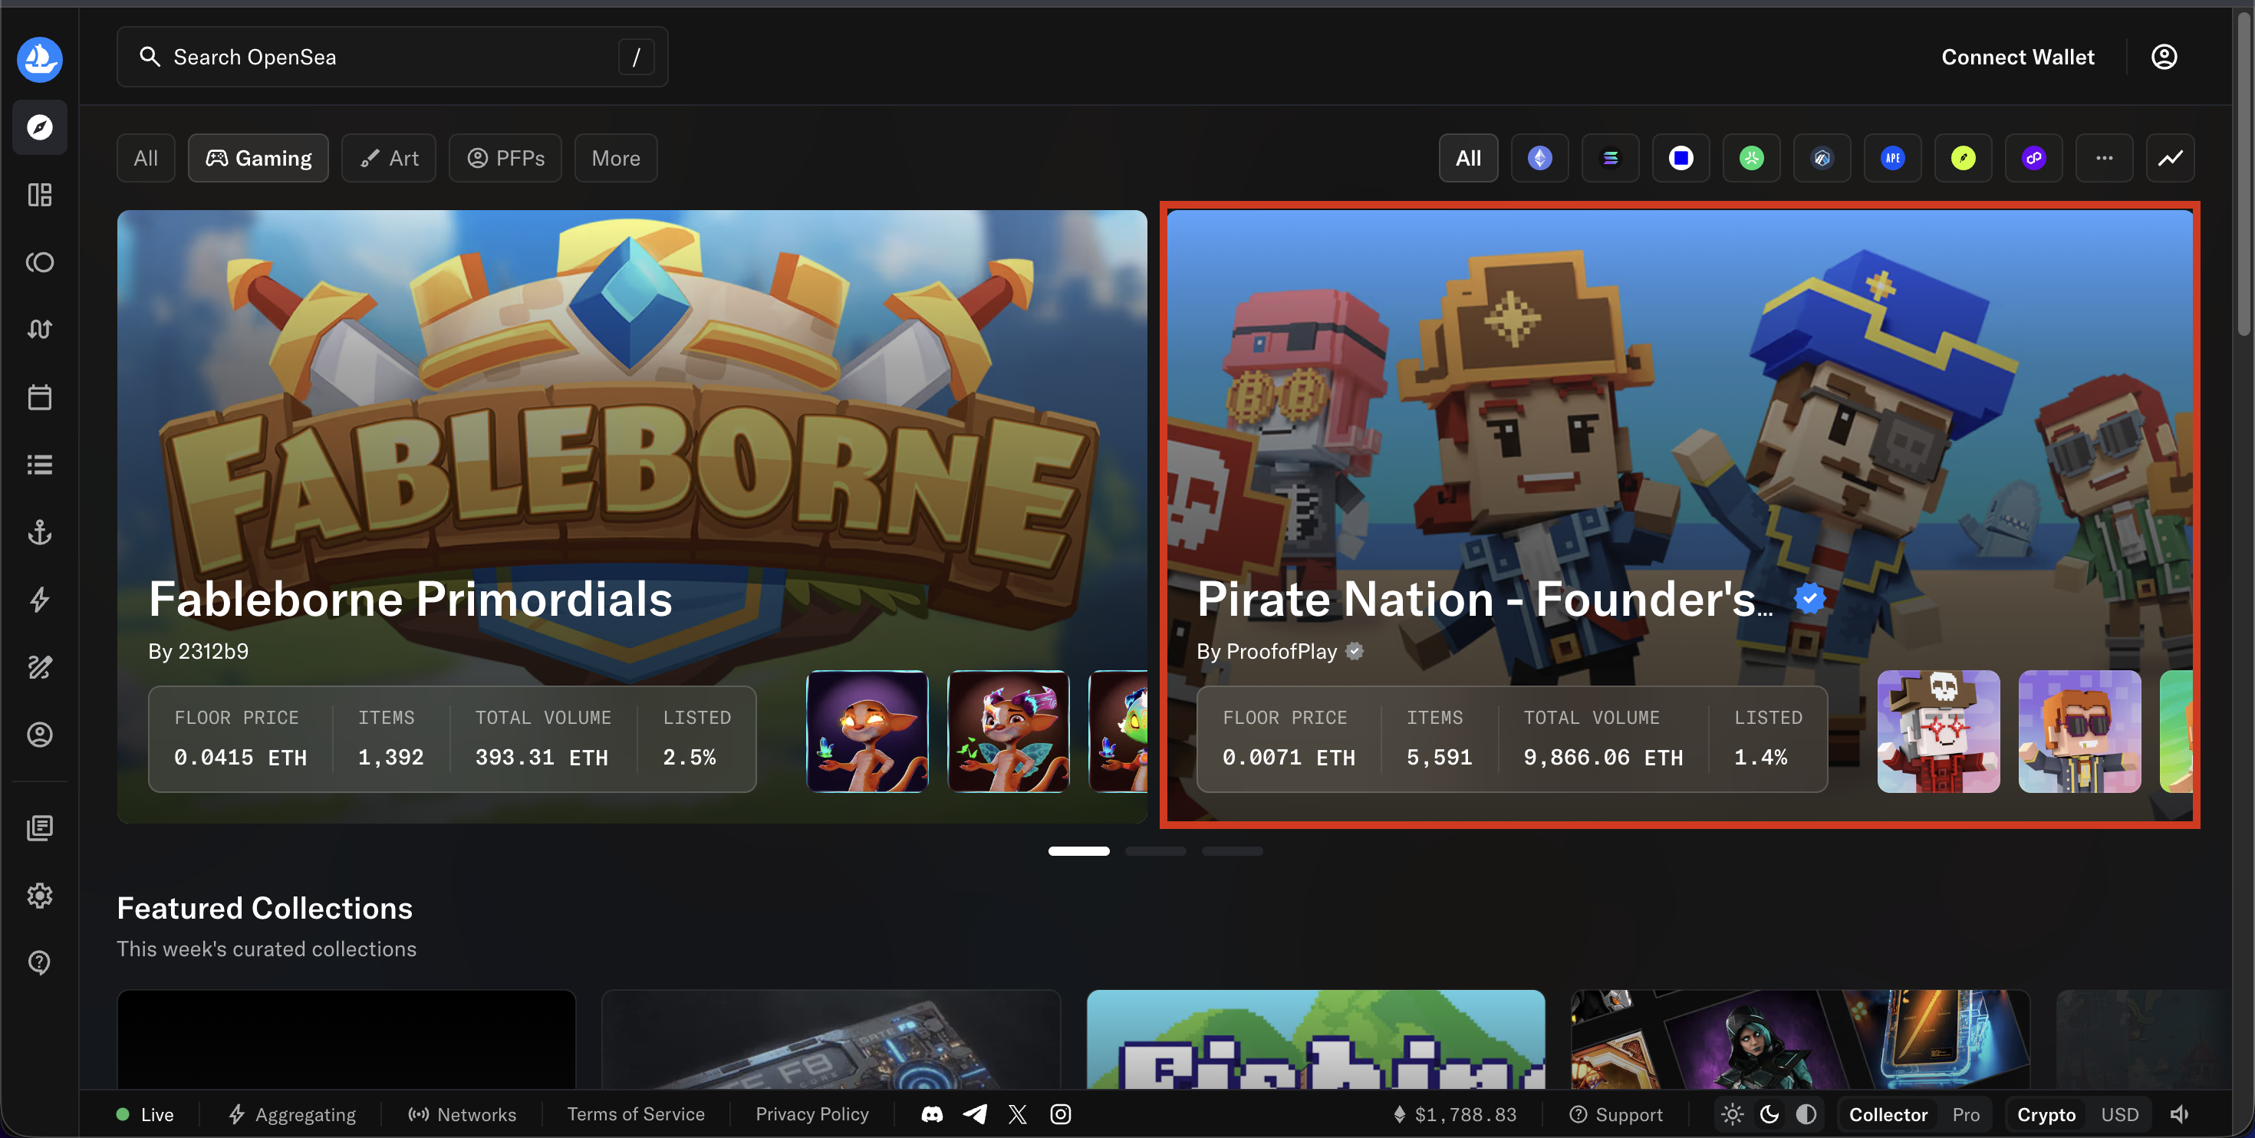Expand the More categories dropdown
The width and height of the screenshot is (2255, 1138).
coord(615,159)
